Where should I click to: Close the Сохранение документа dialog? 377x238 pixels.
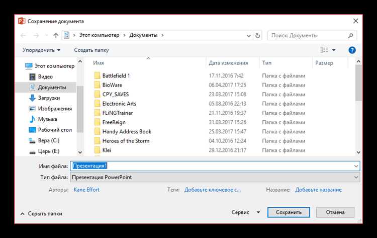coord(355,21)
